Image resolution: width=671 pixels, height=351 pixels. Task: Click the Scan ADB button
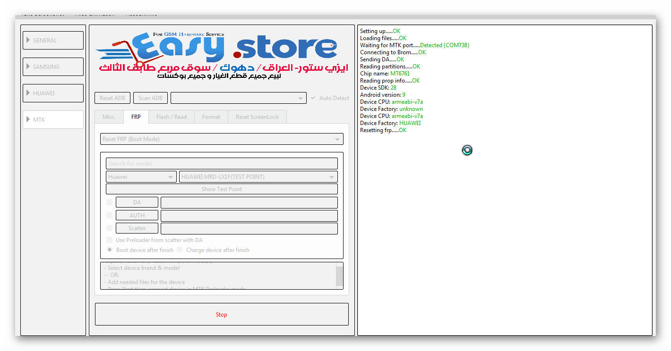(x=150, y=98)
